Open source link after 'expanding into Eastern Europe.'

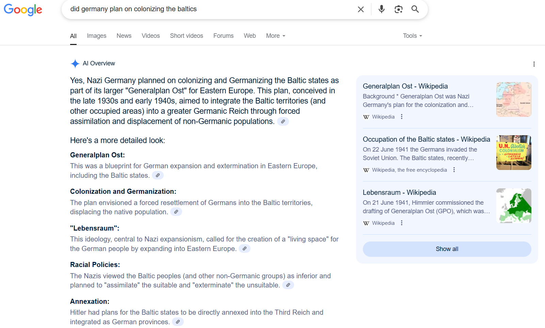tap(244, 249)
